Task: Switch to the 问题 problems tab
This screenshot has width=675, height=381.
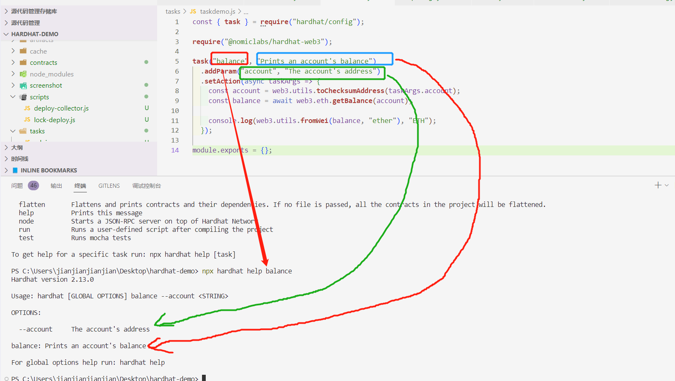Action: tap(17, 186)
